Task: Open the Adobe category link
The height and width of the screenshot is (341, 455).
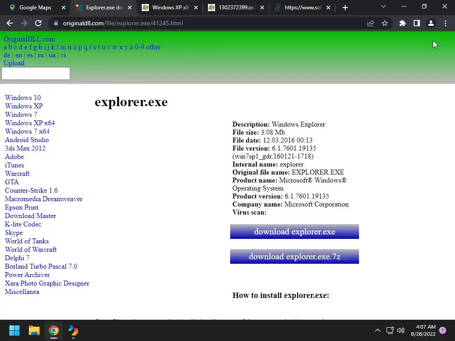Action: pos(15,157)
